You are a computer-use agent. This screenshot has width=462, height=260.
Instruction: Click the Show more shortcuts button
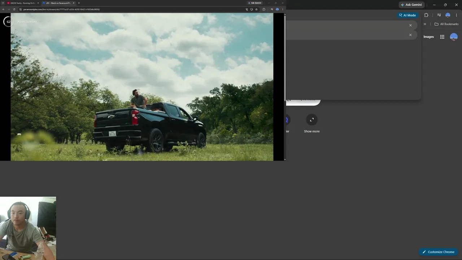pyautogui.click(x=312, y=124)
